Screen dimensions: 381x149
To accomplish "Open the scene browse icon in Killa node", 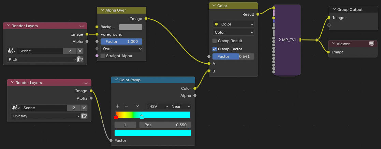I will tap(12, 51).
